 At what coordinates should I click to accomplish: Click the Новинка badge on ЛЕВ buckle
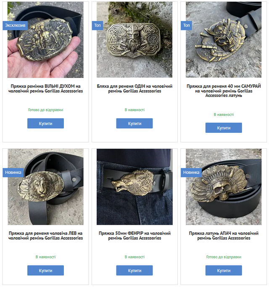[13, 172]
